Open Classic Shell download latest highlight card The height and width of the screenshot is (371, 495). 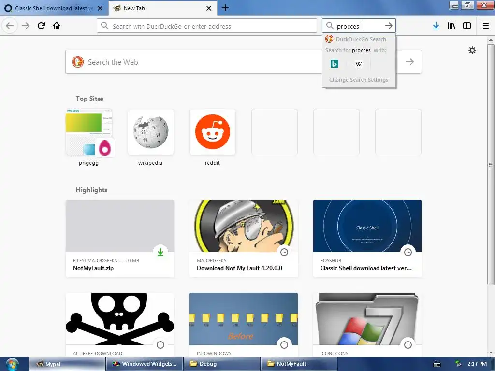pyautogui.click(x=367, y=239)
